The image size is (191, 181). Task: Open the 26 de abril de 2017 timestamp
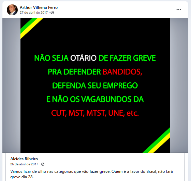click(x=24, y=164)
